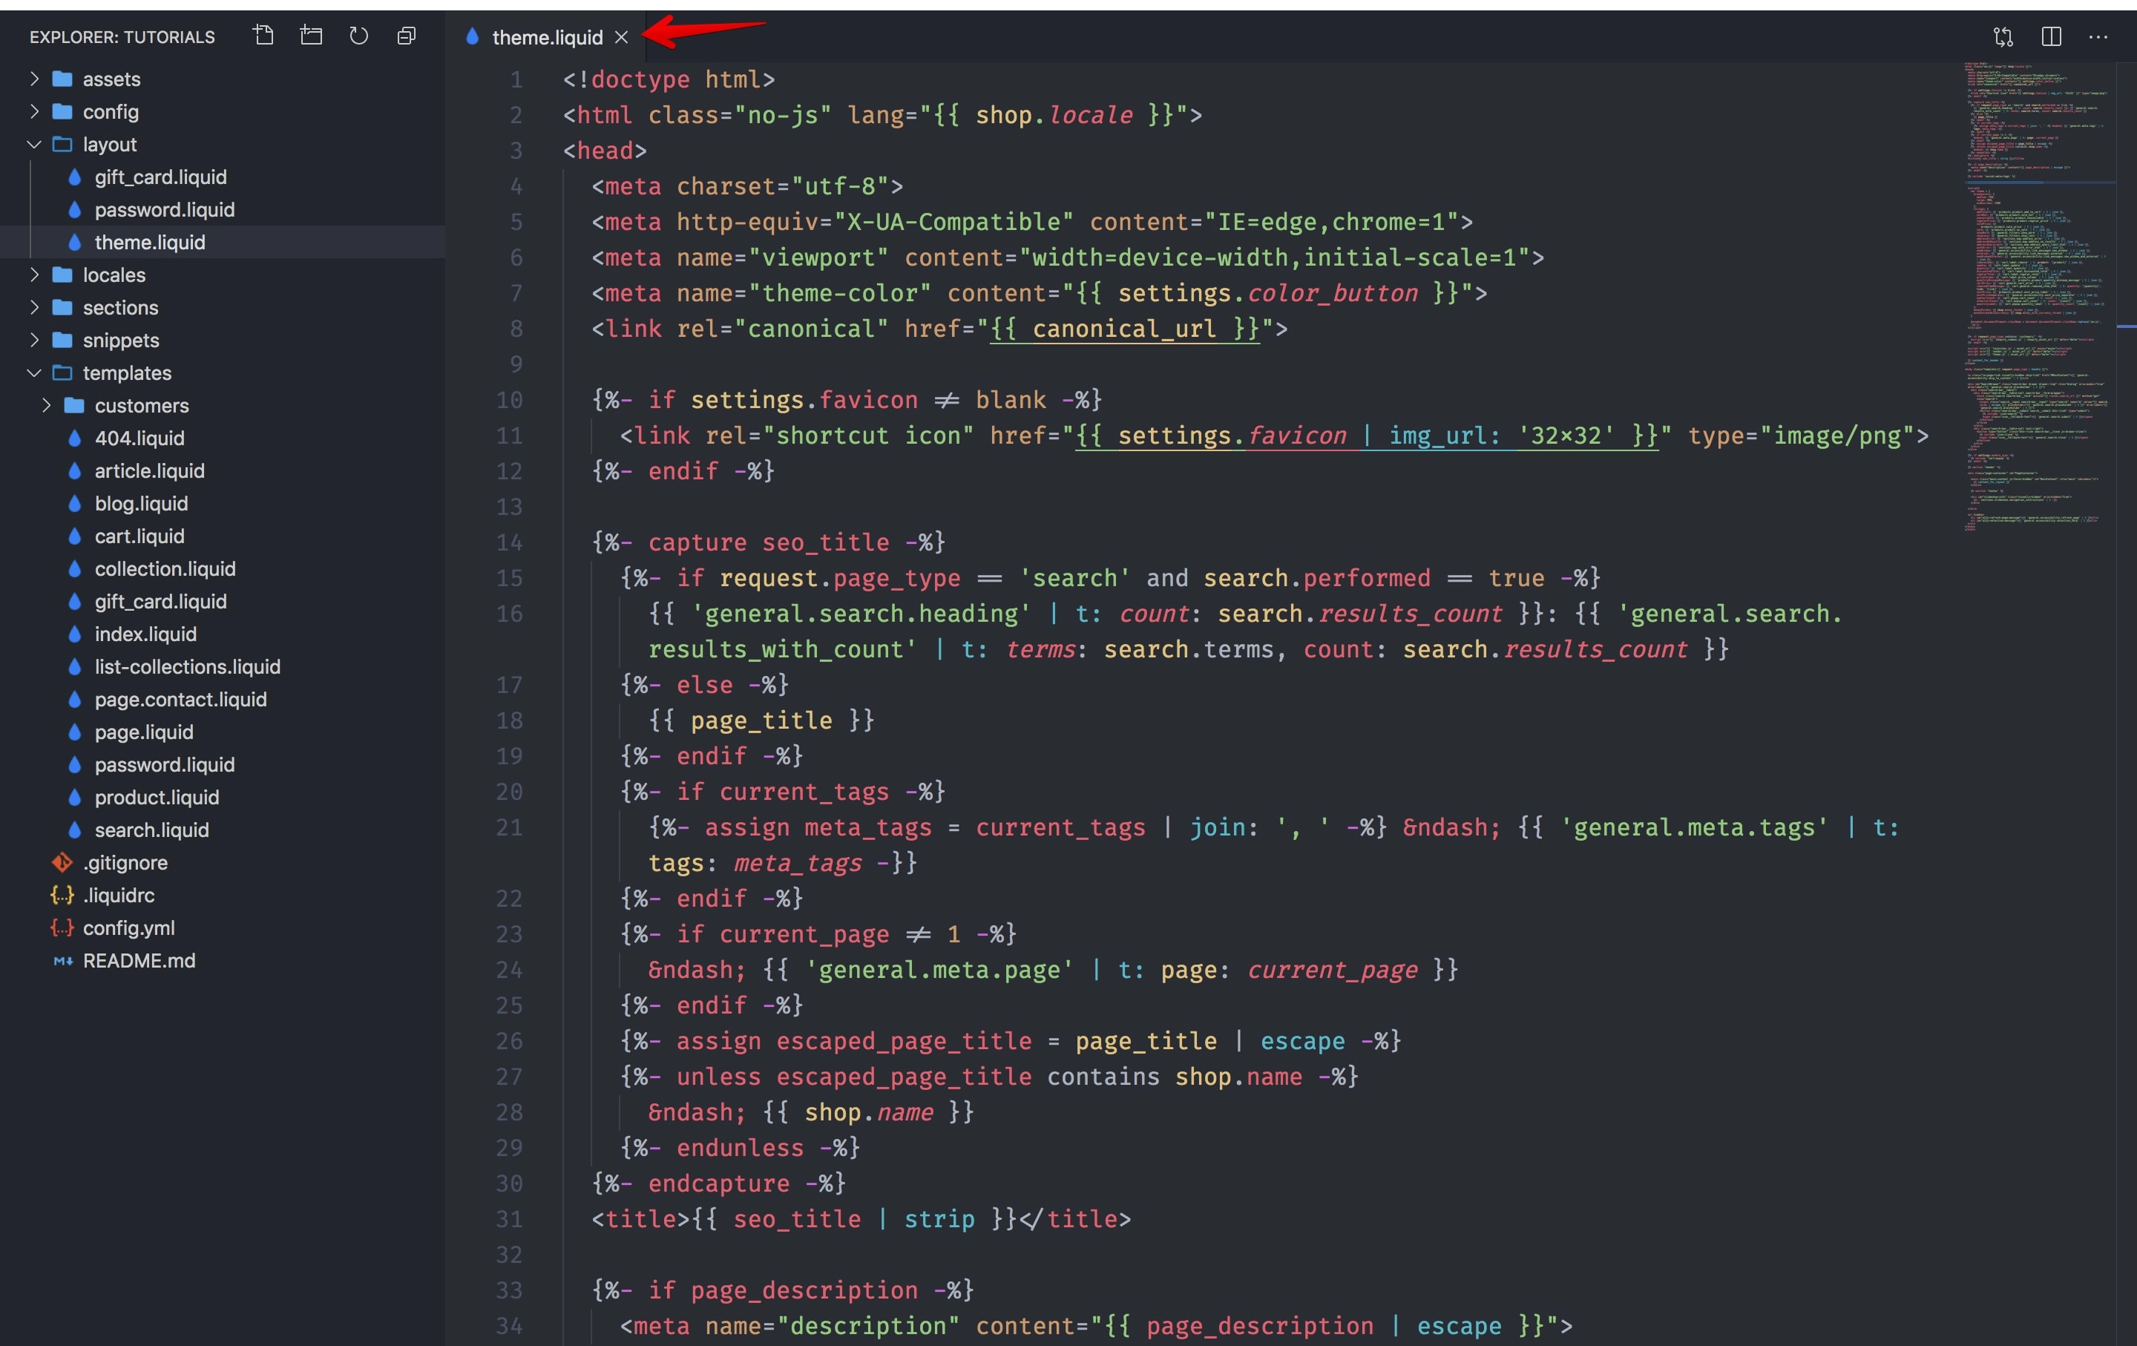
Task: Open gift_card.liquid in the templates folder
Action: coord(222,602)
